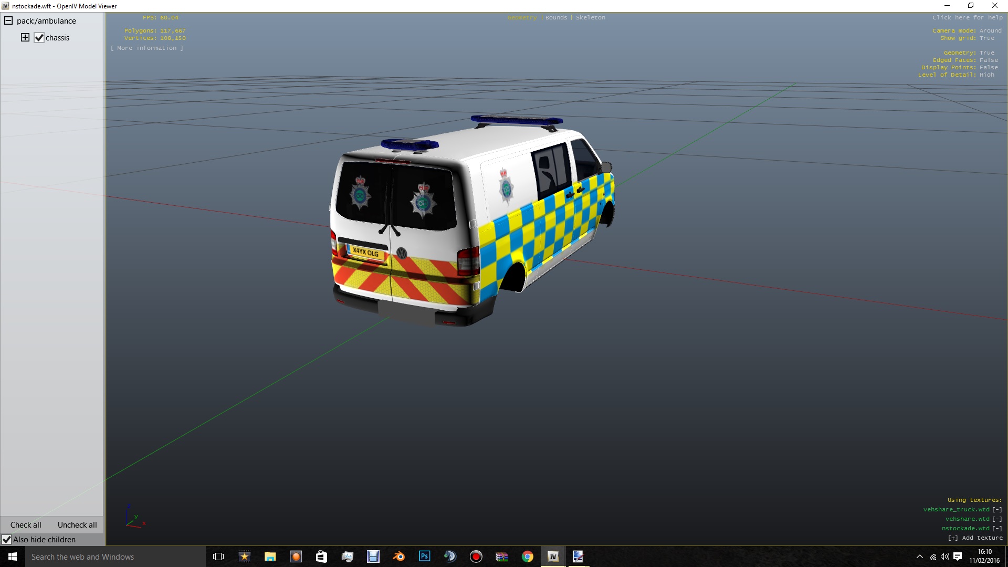The width and height of the screenshot is (1008, 567).
Task: Click the OpenIV taskbar icon
Action: coord(553,556)
